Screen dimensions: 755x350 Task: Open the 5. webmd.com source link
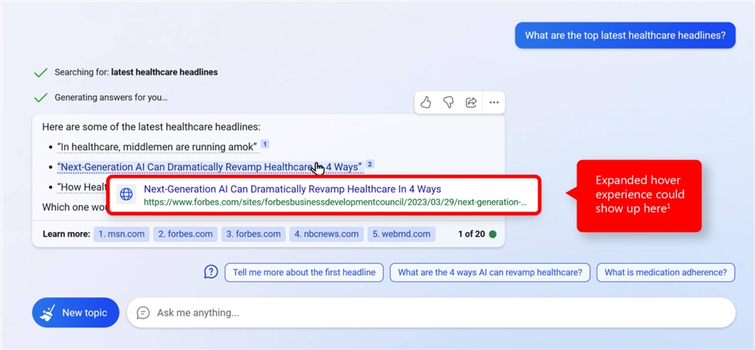click(401, 234)
